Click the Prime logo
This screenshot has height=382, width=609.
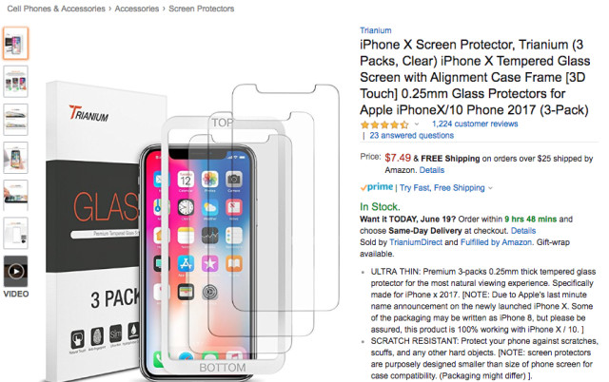click(376, 188)
